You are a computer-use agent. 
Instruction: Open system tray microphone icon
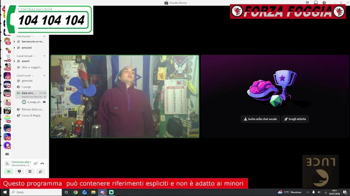click(313, 192)
